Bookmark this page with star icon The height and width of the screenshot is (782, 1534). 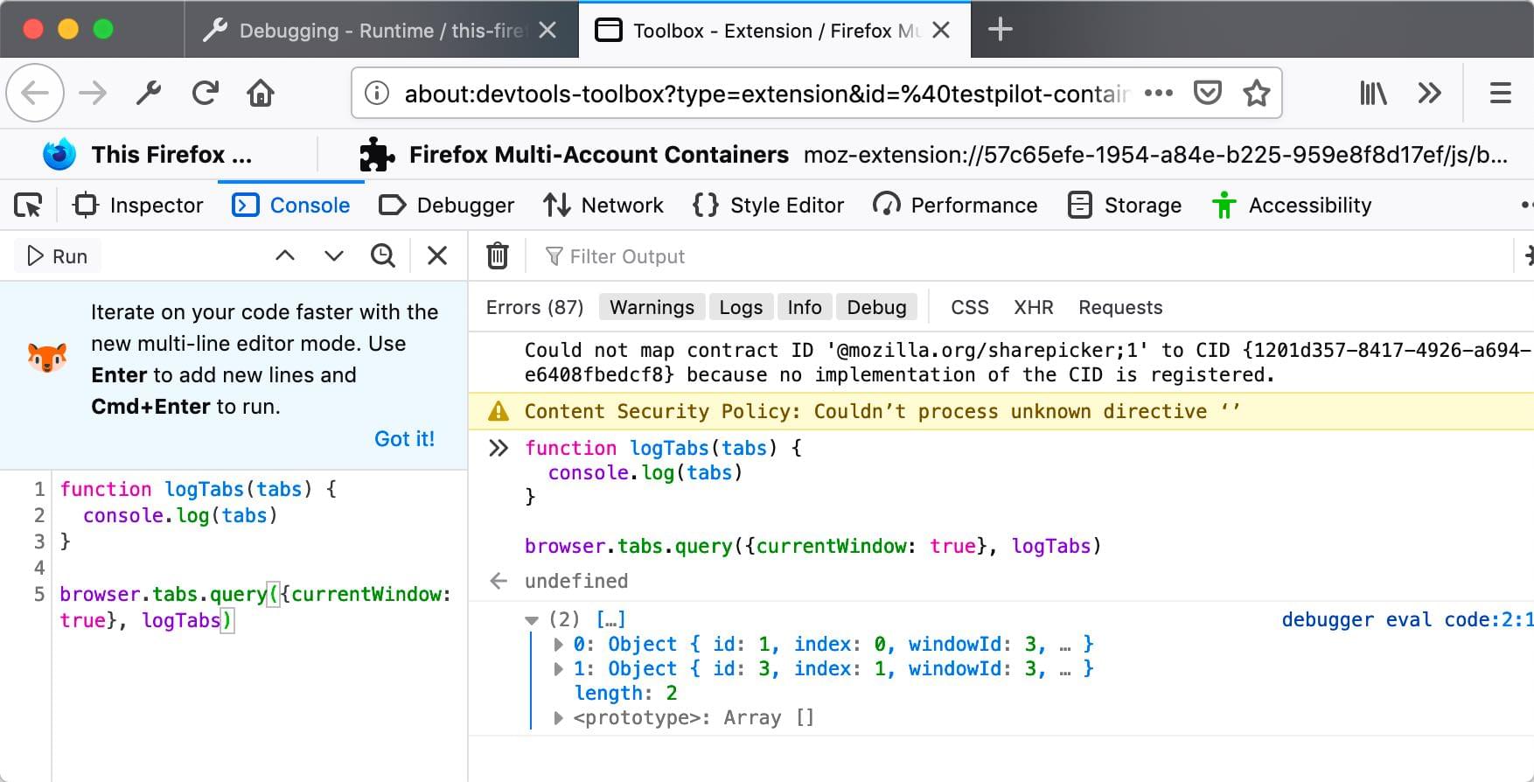[x=1257, y=93]
